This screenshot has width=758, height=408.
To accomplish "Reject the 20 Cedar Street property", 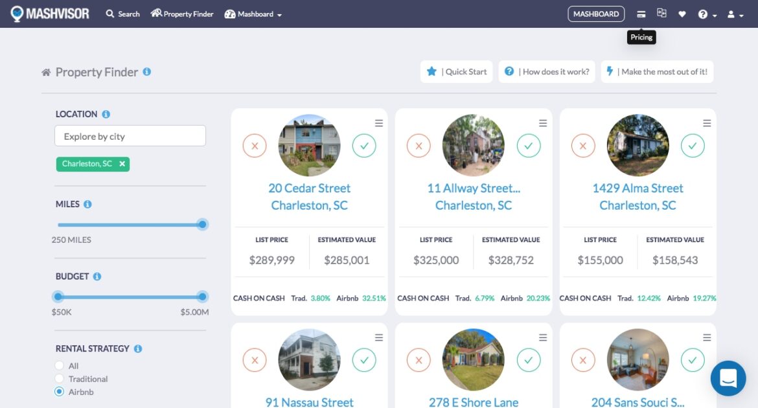I will [255, 146].
